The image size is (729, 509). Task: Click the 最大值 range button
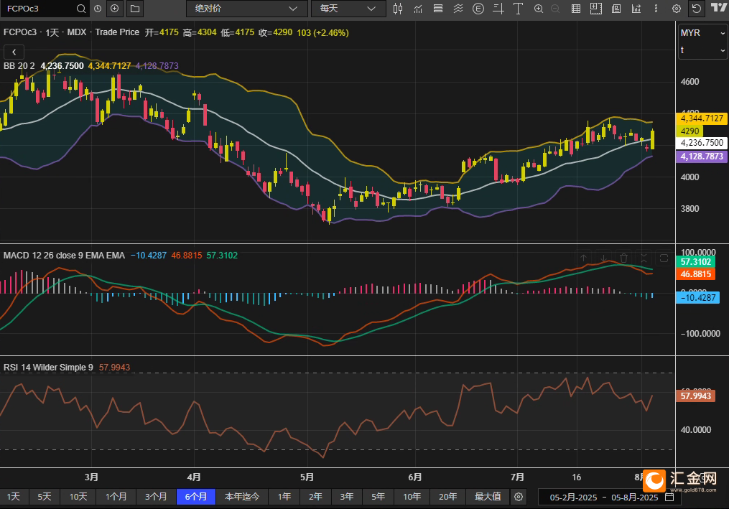coord(488,497)
